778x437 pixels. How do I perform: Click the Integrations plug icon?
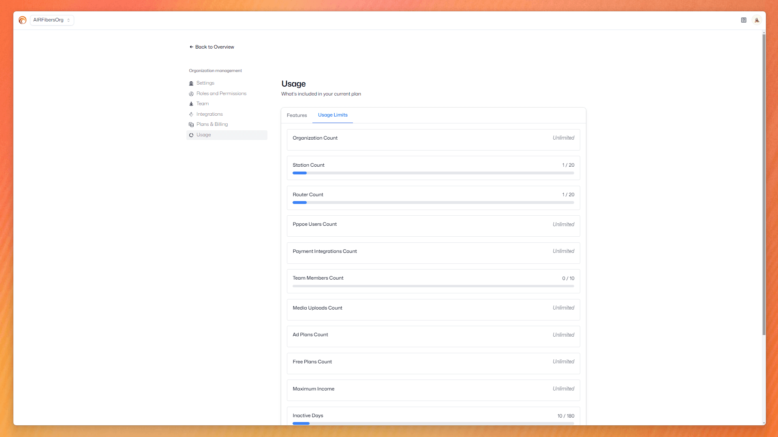click(191, 115)
